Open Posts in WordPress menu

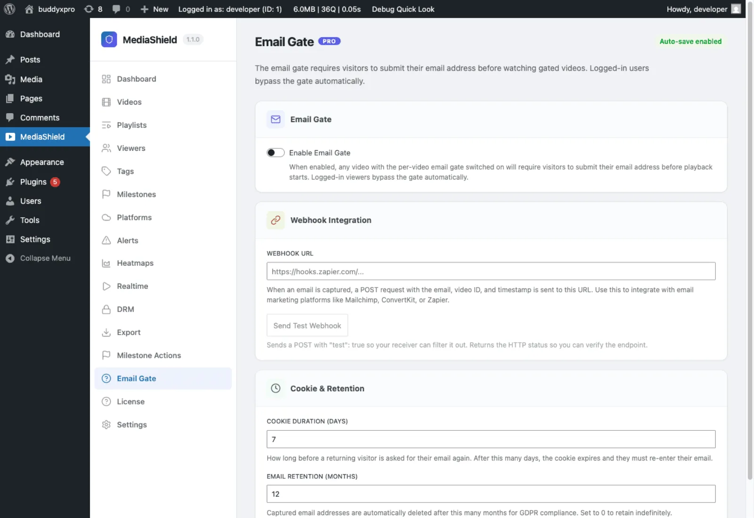point(45,60)
